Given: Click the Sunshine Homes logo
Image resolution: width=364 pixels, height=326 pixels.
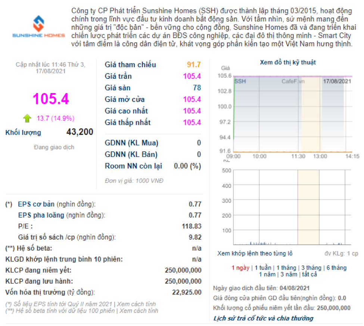Looking at the screenshot, I should 38,27.
